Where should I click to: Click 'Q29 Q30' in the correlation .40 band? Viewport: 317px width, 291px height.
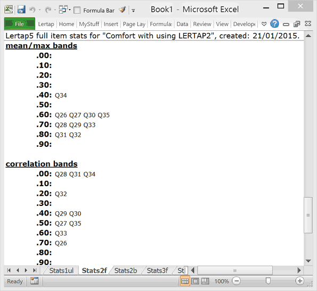[x=68, y=213]
